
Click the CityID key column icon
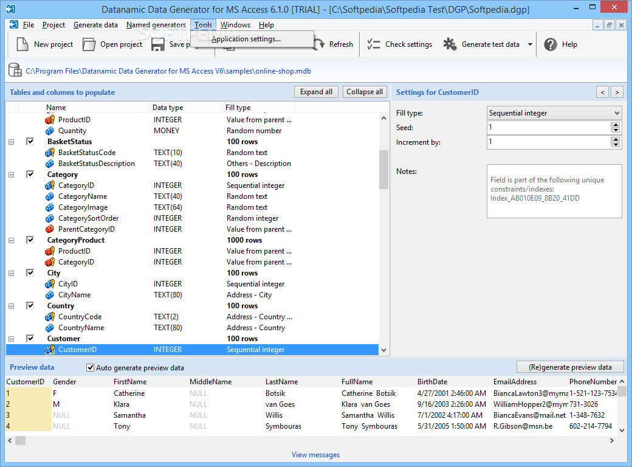pyautogui.click(x=50, y=284)
